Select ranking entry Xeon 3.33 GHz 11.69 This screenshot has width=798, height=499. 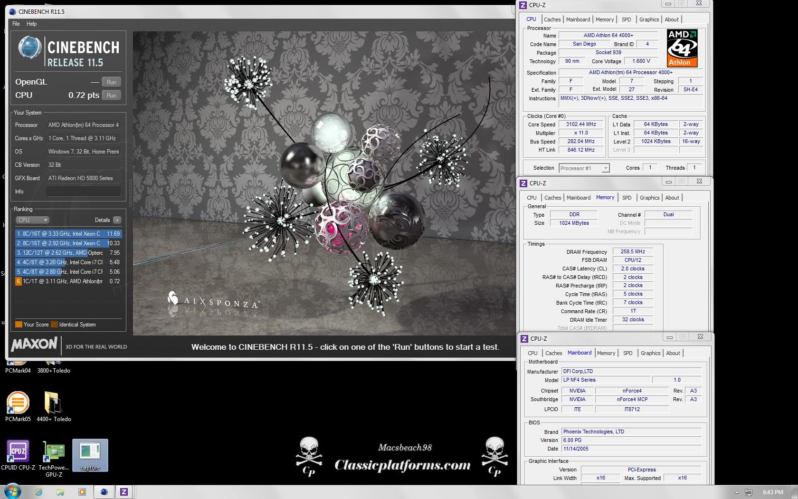coord(68,234)
